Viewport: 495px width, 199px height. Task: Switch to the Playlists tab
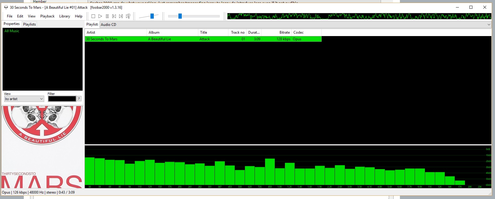[29, 24]
